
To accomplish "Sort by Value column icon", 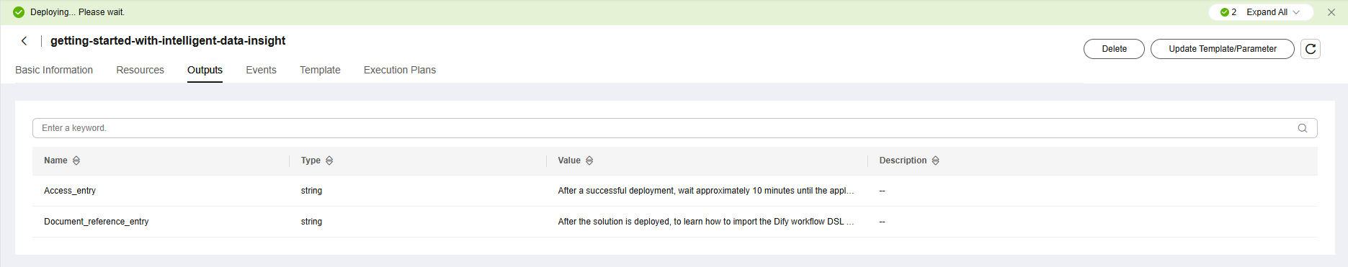I will (x=589, y=160).
